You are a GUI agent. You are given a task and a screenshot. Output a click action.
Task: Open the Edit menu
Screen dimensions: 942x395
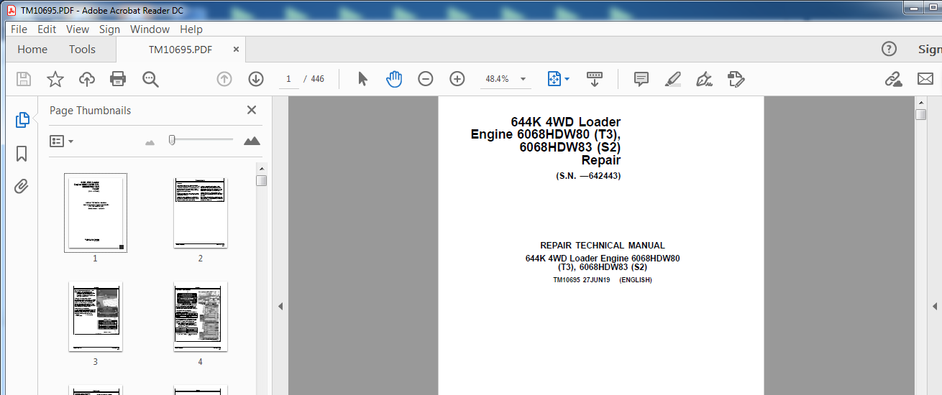(47, 29)
